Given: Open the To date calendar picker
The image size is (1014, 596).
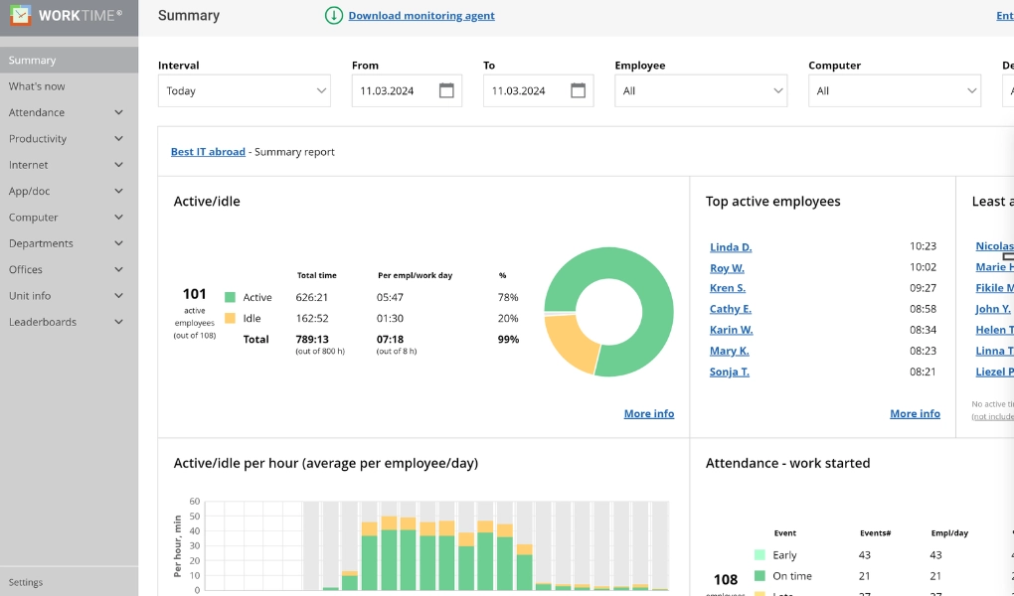Looking at the screenshot, I should pos(578,90).
